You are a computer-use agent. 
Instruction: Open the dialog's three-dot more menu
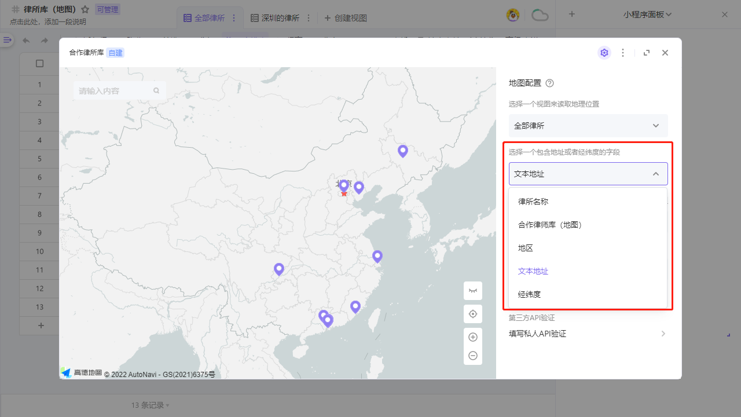[623, 52]
